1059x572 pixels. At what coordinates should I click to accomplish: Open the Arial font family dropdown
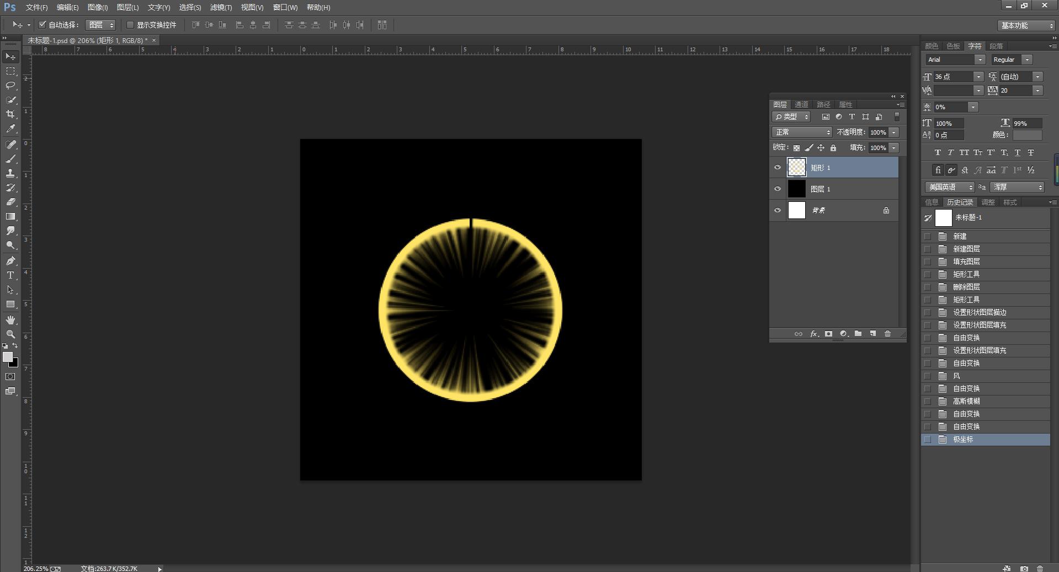coord(980,60)
